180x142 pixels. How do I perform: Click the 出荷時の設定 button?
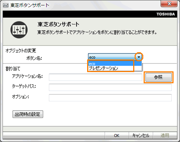[28, 114]
